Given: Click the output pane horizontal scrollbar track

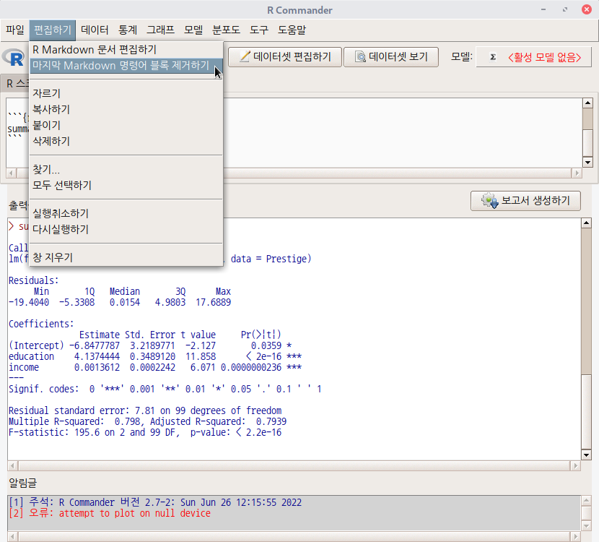Looking at the screenshot, I should point(294,465).
